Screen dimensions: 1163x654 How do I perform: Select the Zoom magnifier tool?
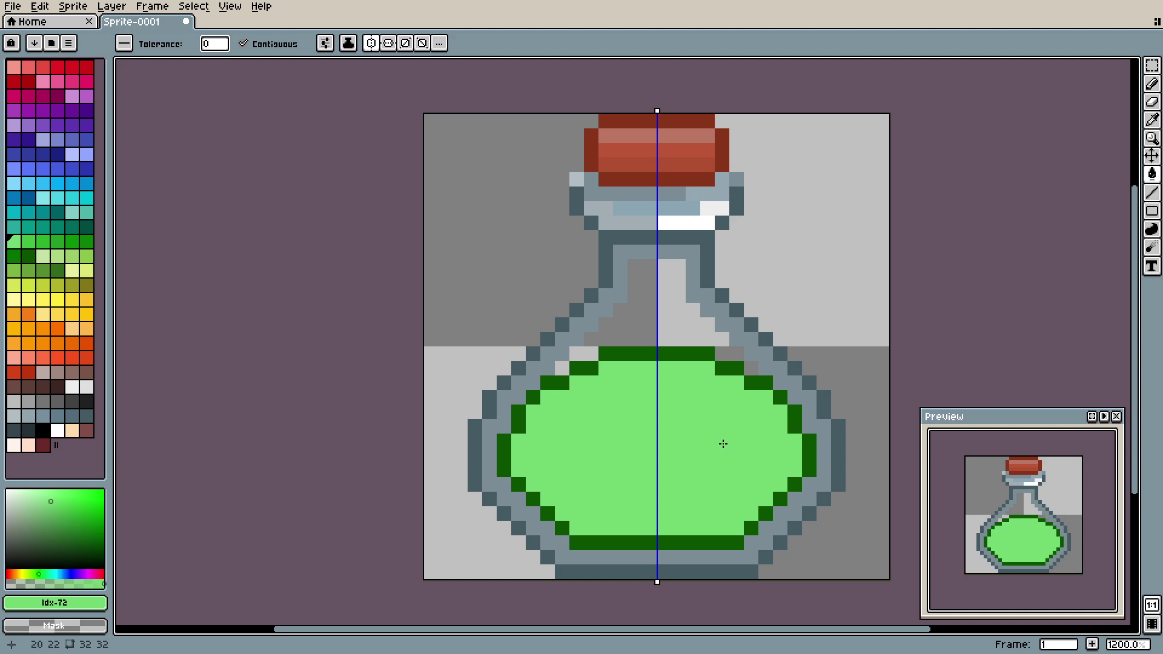tap(1151, 138)
